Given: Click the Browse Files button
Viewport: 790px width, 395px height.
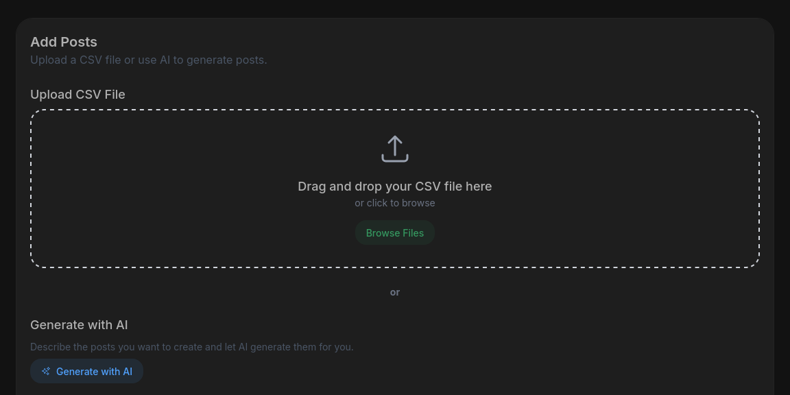Looking at the screenshot, I should pyautogui.click(x=394, y=232).
